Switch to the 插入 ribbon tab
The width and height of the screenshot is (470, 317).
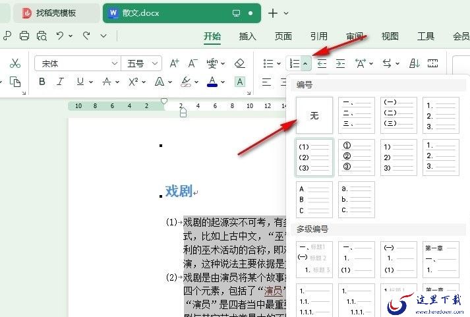(248, 36)
